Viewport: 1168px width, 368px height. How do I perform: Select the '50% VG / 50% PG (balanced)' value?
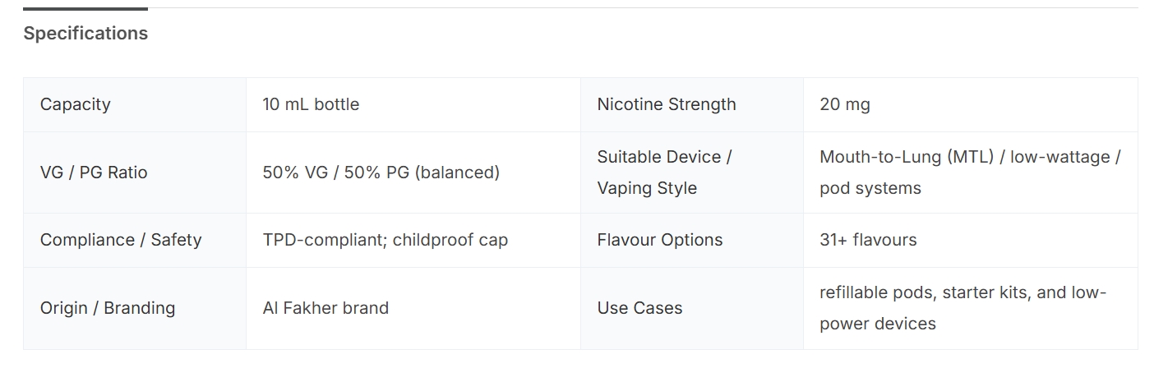pyautogui.click(x=381, y=172)
